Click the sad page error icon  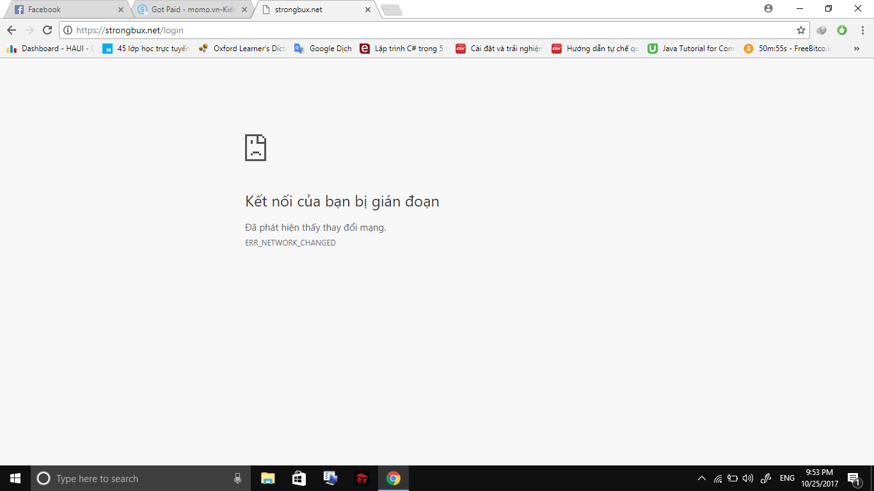click(255, 148)
